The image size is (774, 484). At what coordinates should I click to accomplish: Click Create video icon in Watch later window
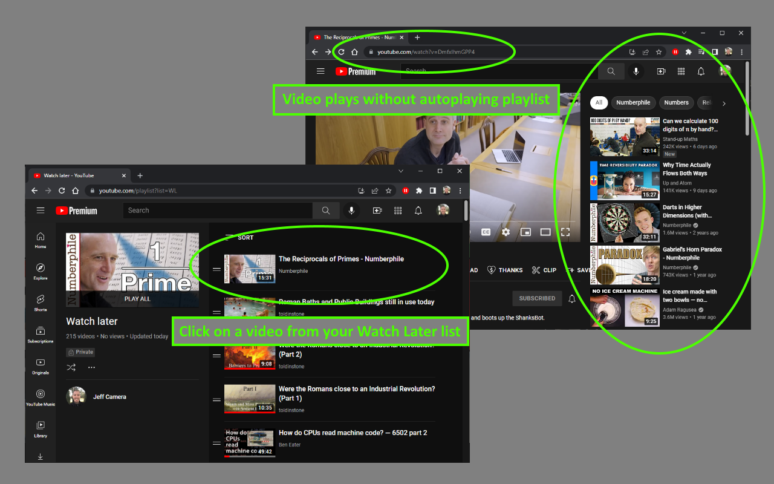coord(377,211)
